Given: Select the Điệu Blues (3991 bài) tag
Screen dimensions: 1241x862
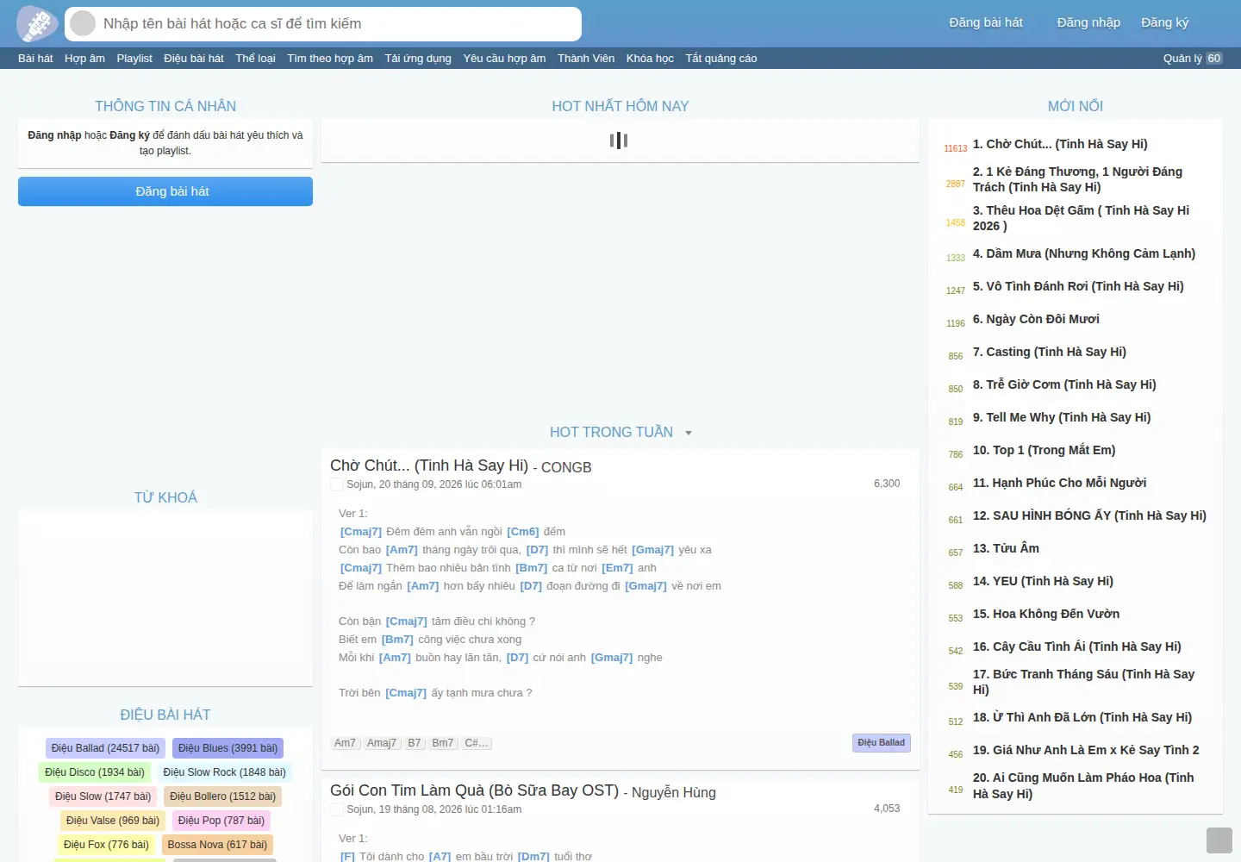Looking at the screenshot, I should pos(228,748).
